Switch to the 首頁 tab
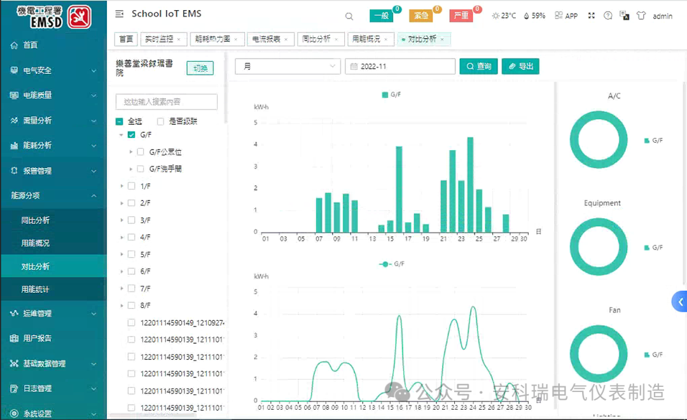 pos(126,39)
